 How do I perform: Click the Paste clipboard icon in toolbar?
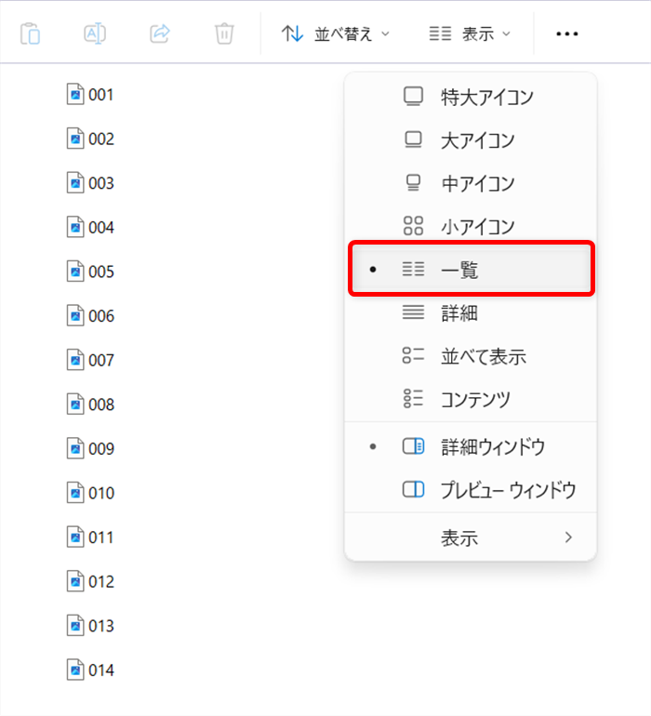(30, 33)
